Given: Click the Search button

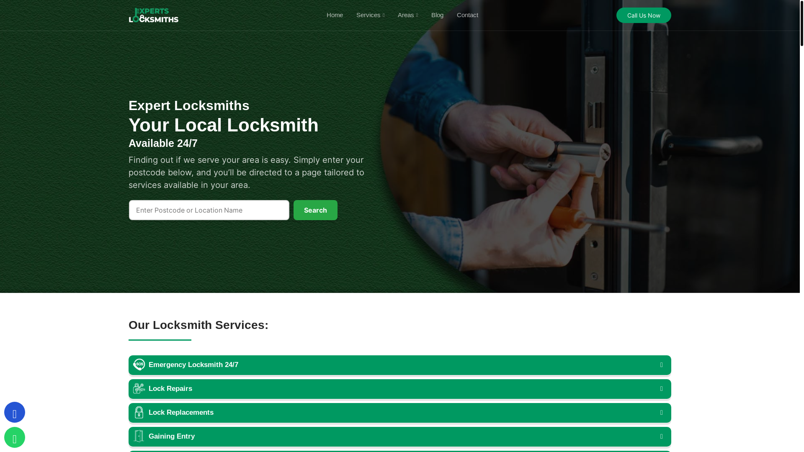Looking at the screenshot, I should click(x=315, y=210).
